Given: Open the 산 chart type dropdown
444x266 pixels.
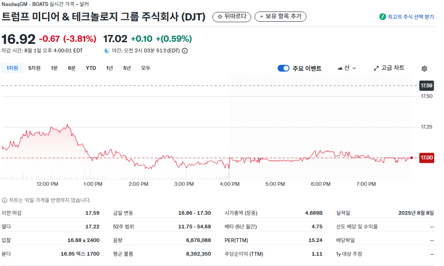Looking at the screenshot, I should click(347, 68).
